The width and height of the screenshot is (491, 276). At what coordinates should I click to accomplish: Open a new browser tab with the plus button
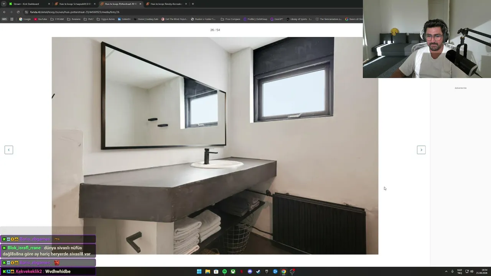click(x=193, y=4)
